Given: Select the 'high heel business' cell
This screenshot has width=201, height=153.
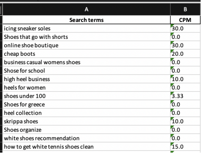Looking at the screenshot, I should 87,79.
